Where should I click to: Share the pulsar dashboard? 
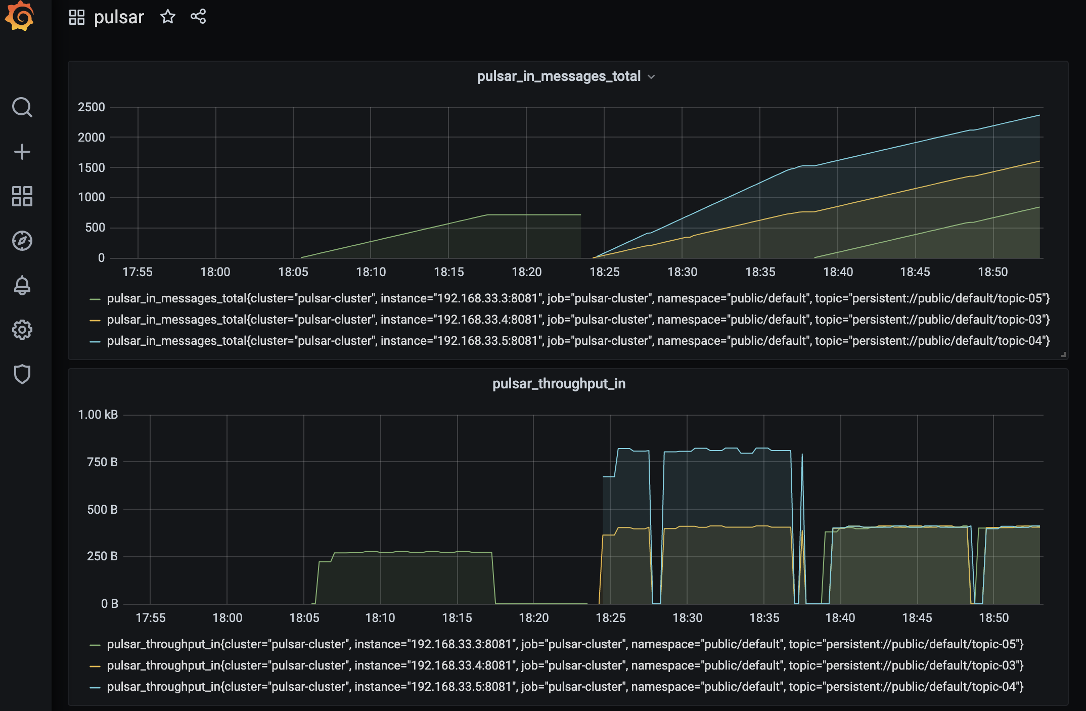(x=198, y=17)
